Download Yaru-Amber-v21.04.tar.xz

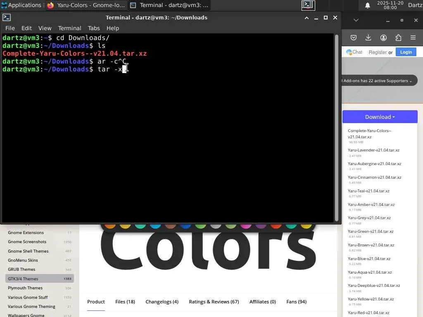pyautogui.click(x=371, y=205)
